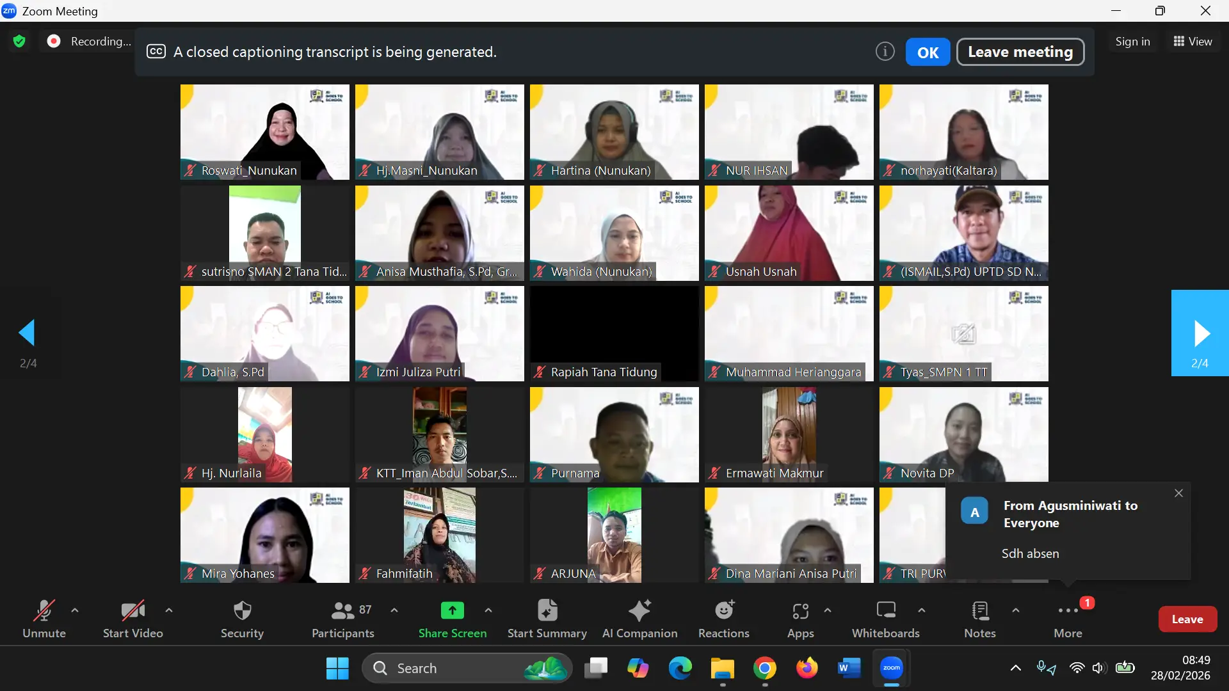The width and height of the screenshot is (1229, 691).
Task: Open AI Companion sparkle icon
Action: 639,611
